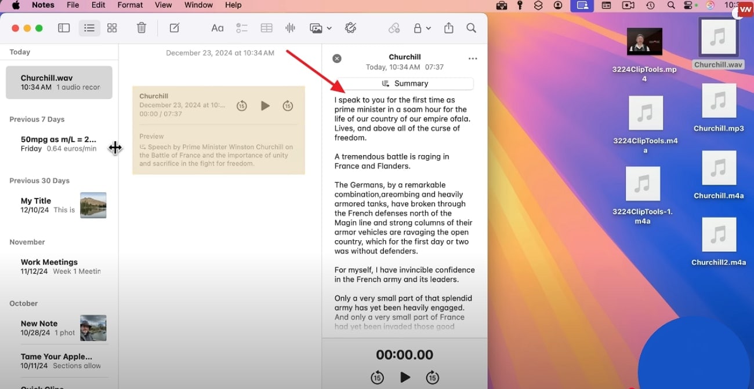Screen dimensions: 754x389
Task: Open the Help menu
Action: [x=233, y=5]
